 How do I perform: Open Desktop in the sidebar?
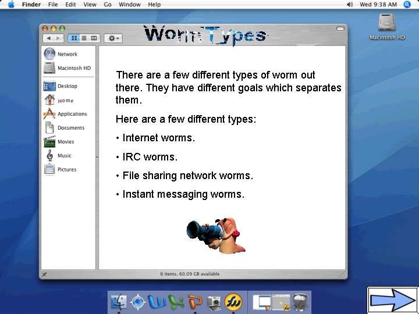(x=61, y=86)
